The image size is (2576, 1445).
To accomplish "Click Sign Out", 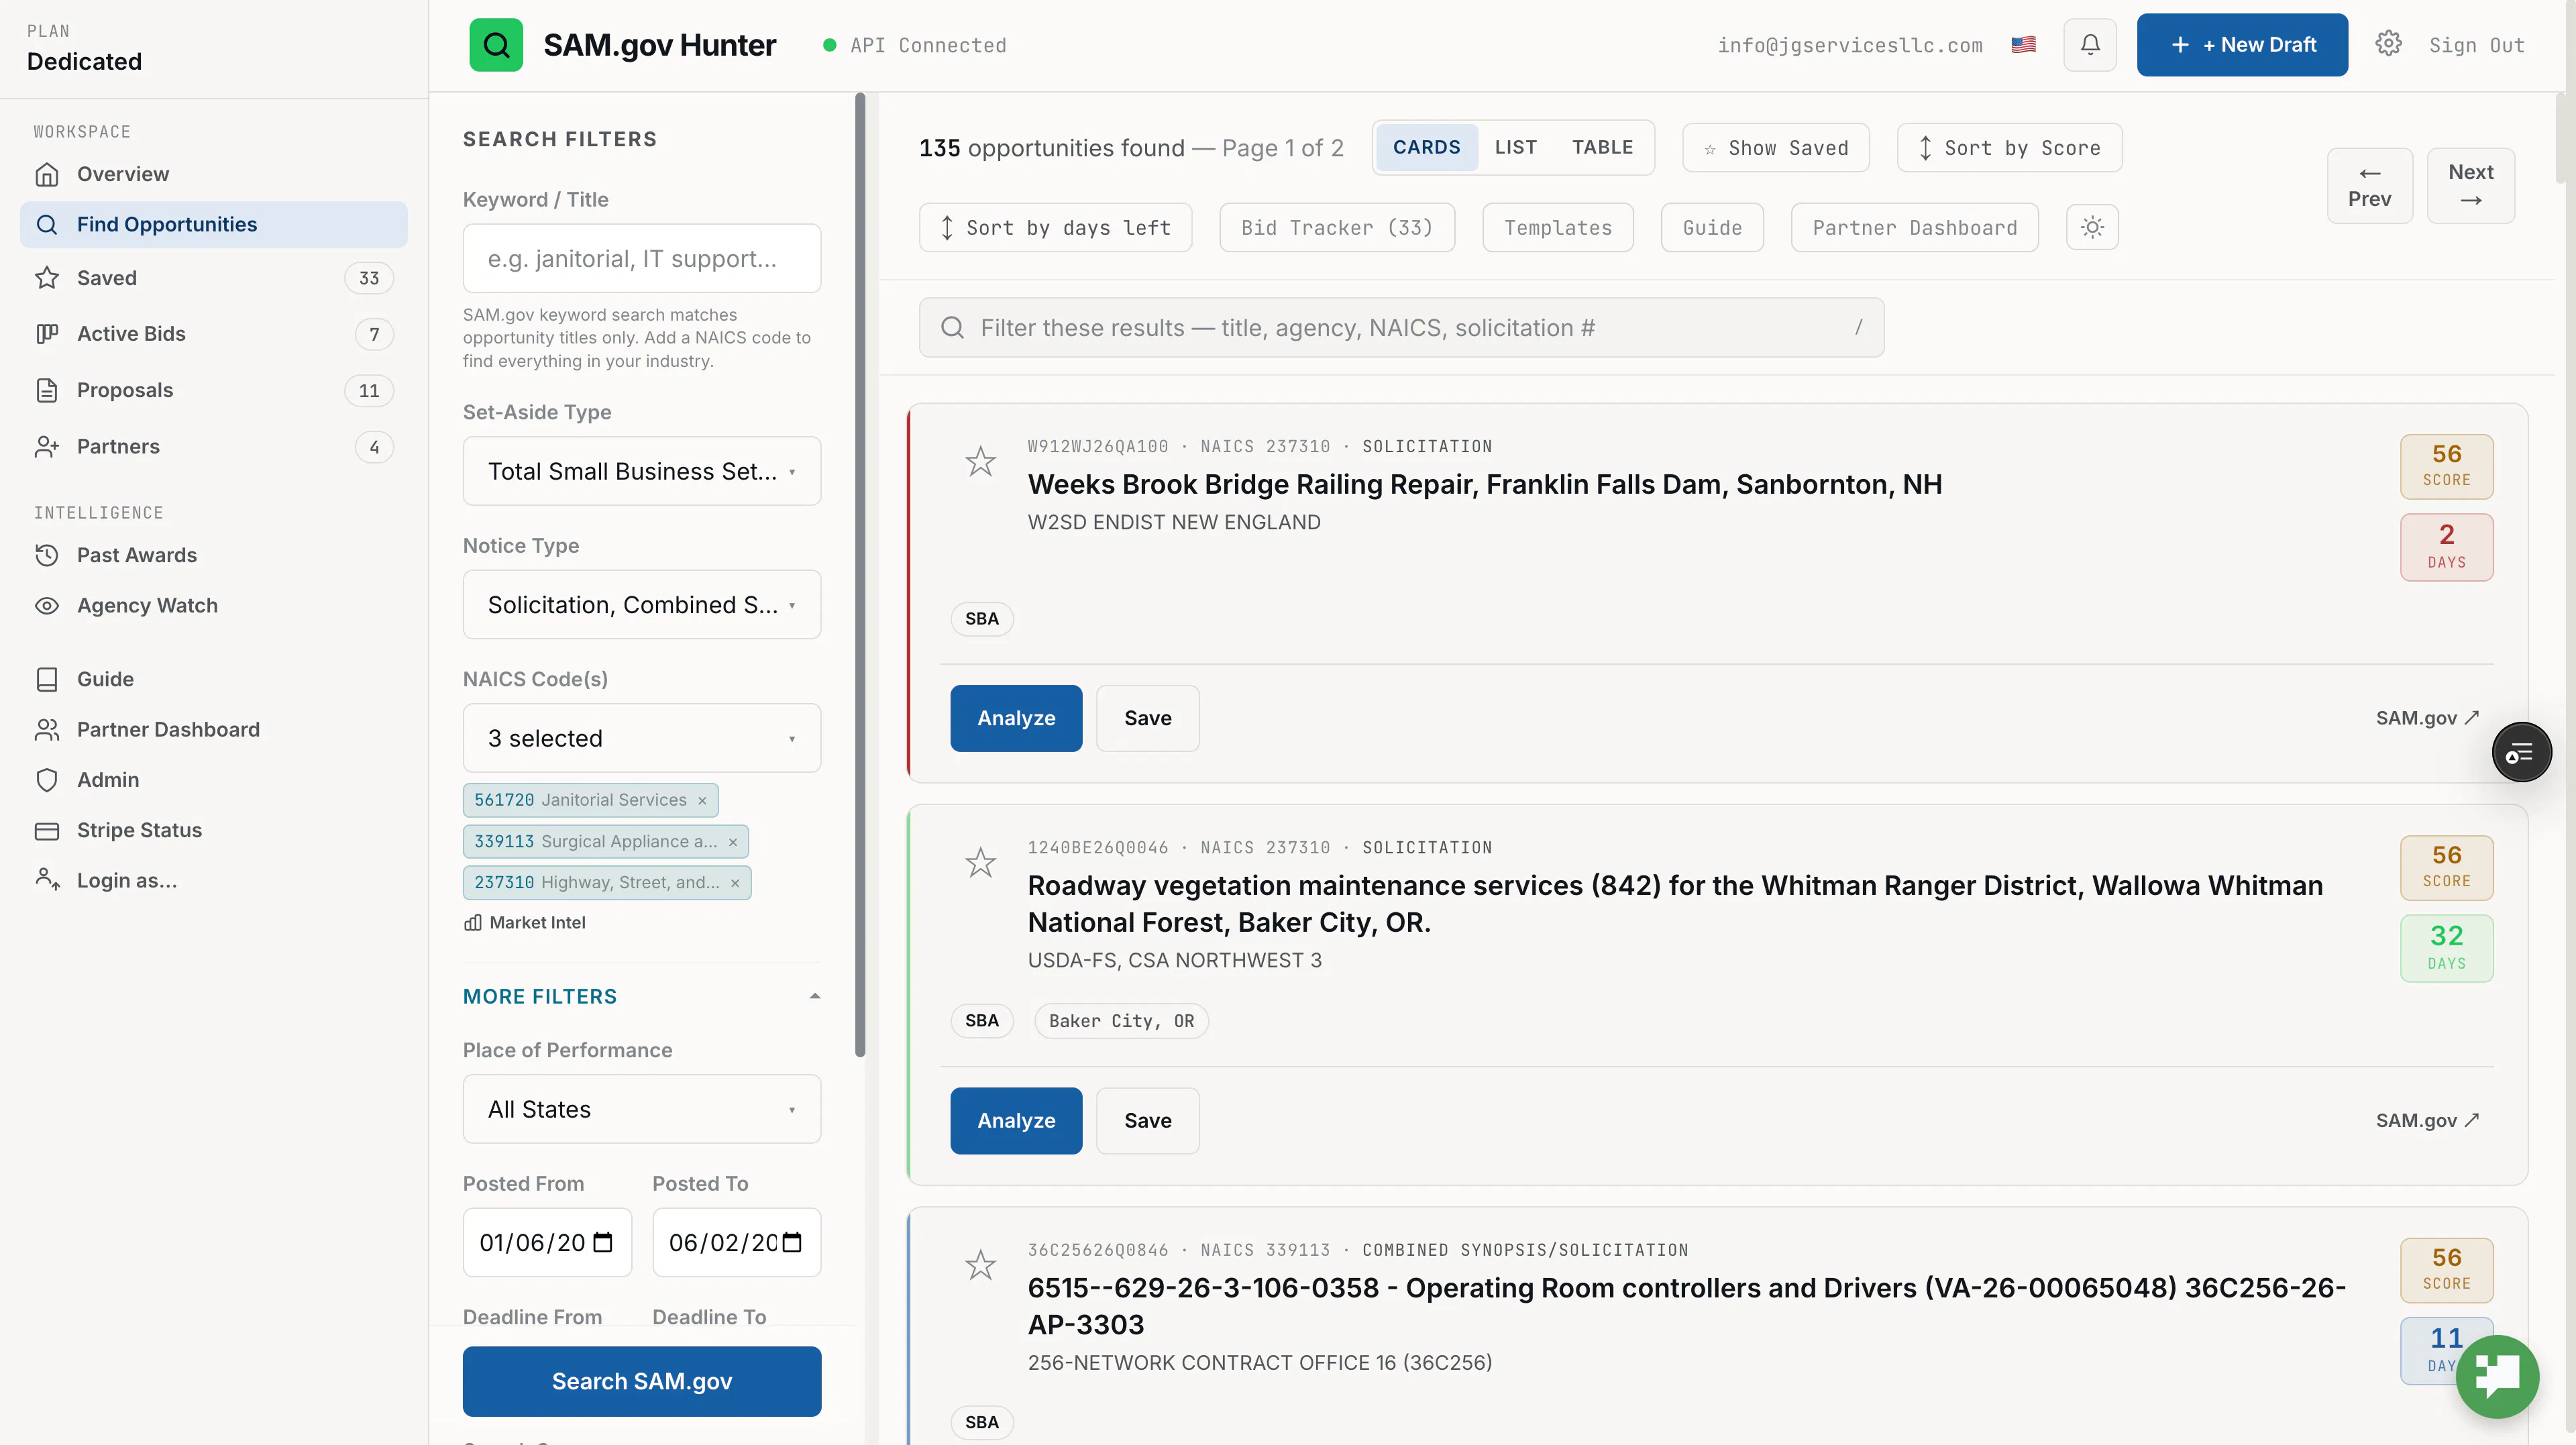I will [2476, 46].
